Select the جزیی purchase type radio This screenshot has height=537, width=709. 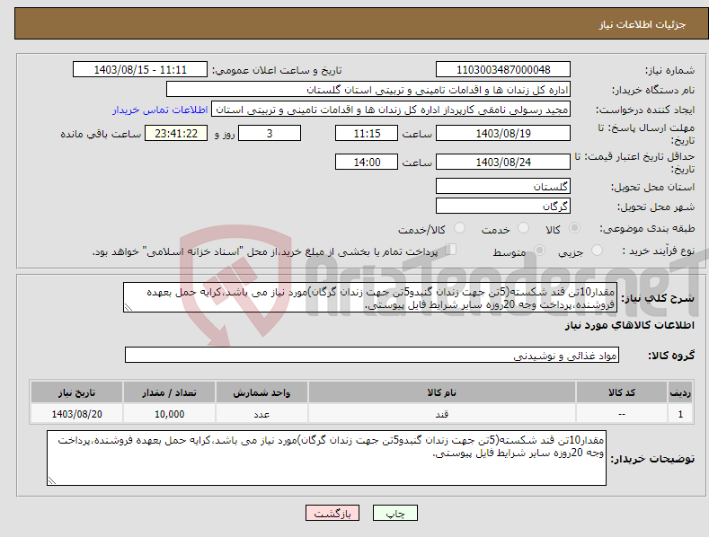597,250
